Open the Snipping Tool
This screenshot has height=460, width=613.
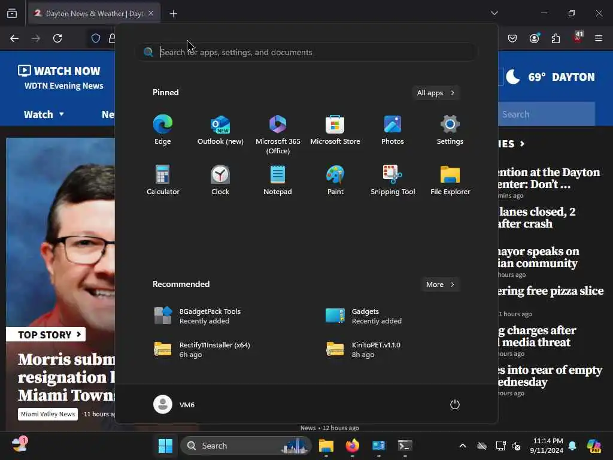click(x=393, y=180)
